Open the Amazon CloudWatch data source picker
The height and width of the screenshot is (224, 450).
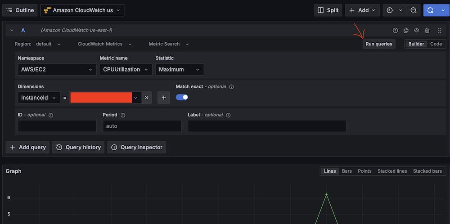click(82, 10)
